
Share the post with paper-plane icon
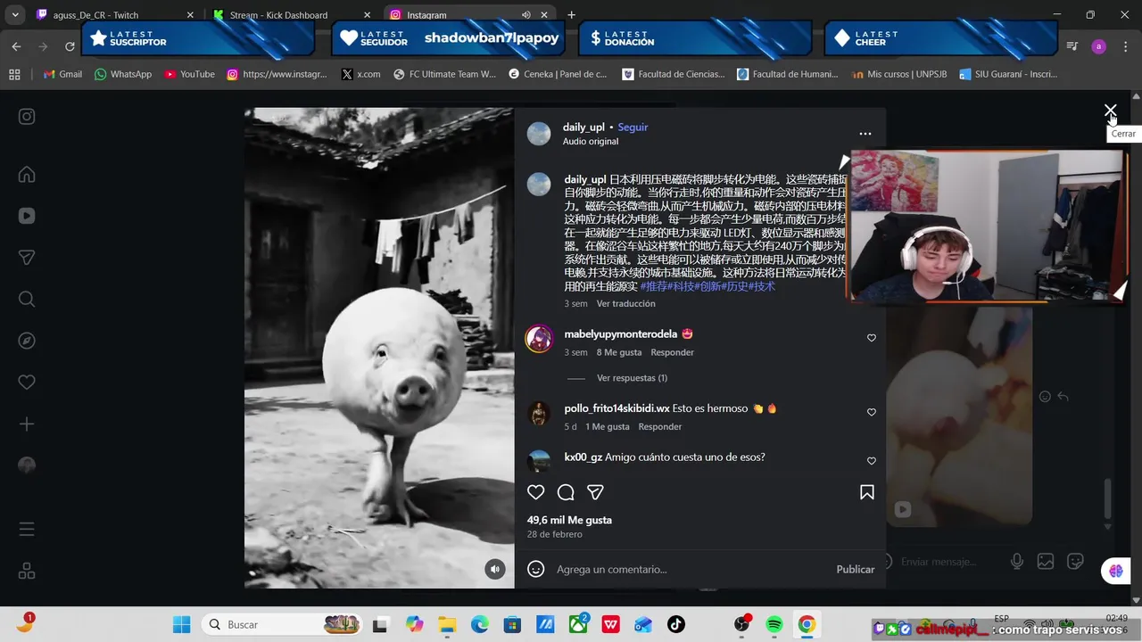pyautogui.click(x=595, y=492)
